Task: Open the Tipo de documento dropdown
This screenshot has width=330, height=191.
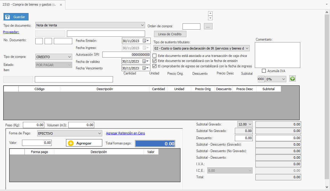Action: [x=90, y=25]
